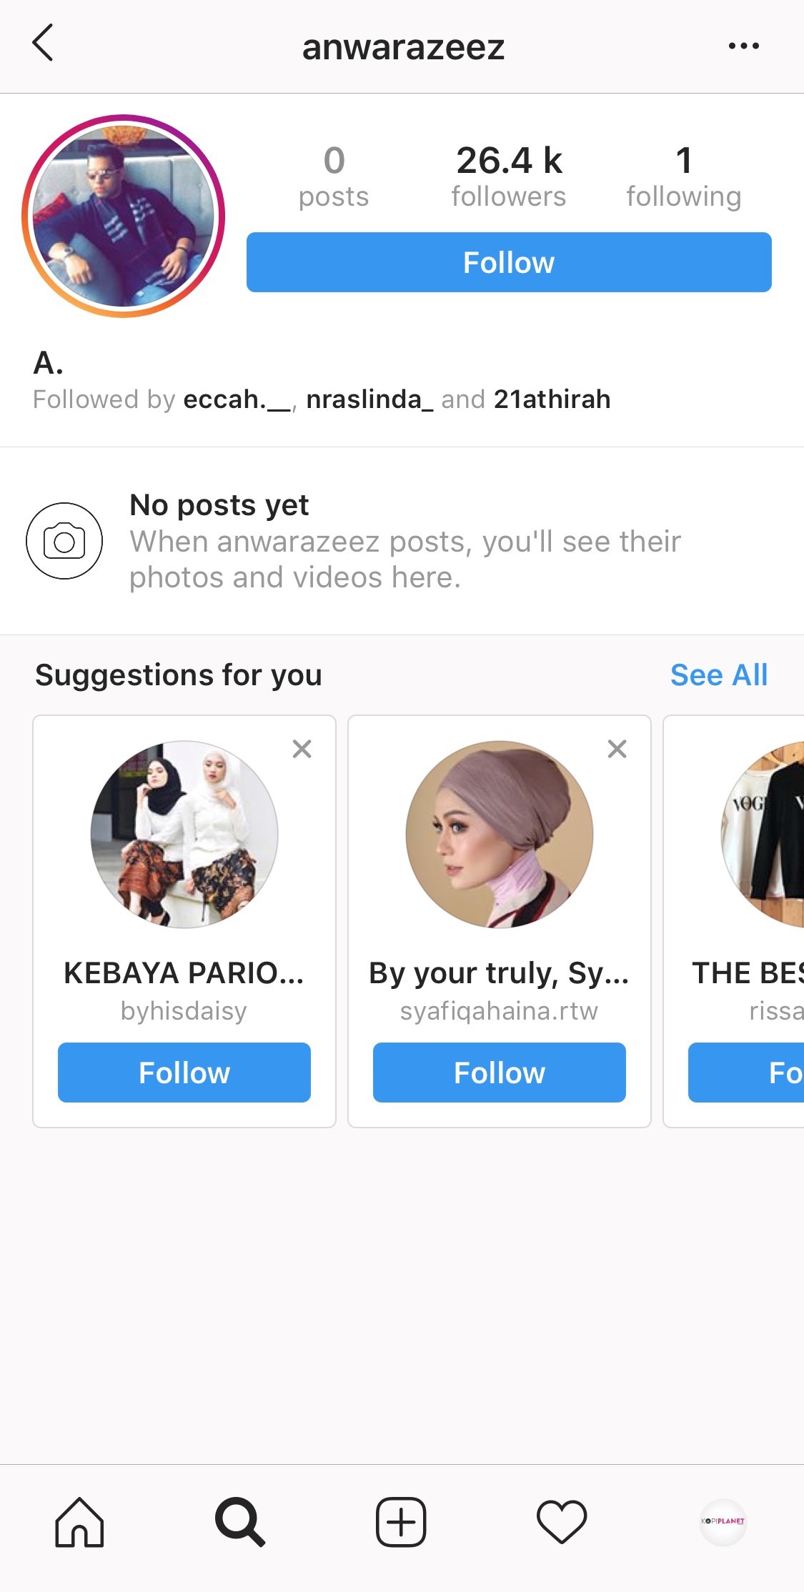This screenshot has width=804, height=1592.
Task: Open the Search tab in bottom bar
Action: tap(240, 1522)
